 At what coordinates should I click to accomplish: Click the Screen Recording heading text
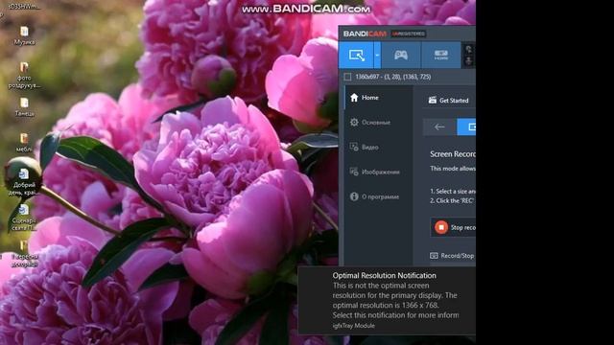(x=453, y=154)
